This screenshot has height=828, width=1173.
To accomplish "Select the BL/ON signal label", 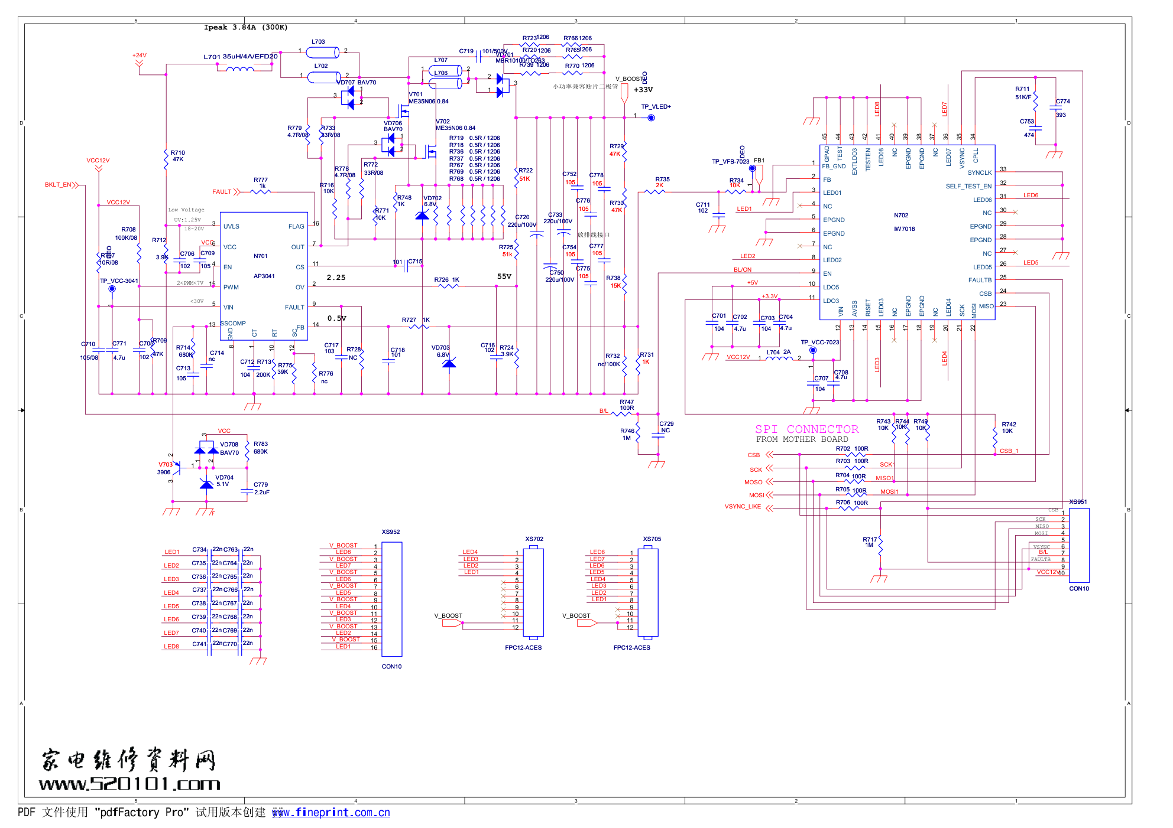I will (743, 270).
